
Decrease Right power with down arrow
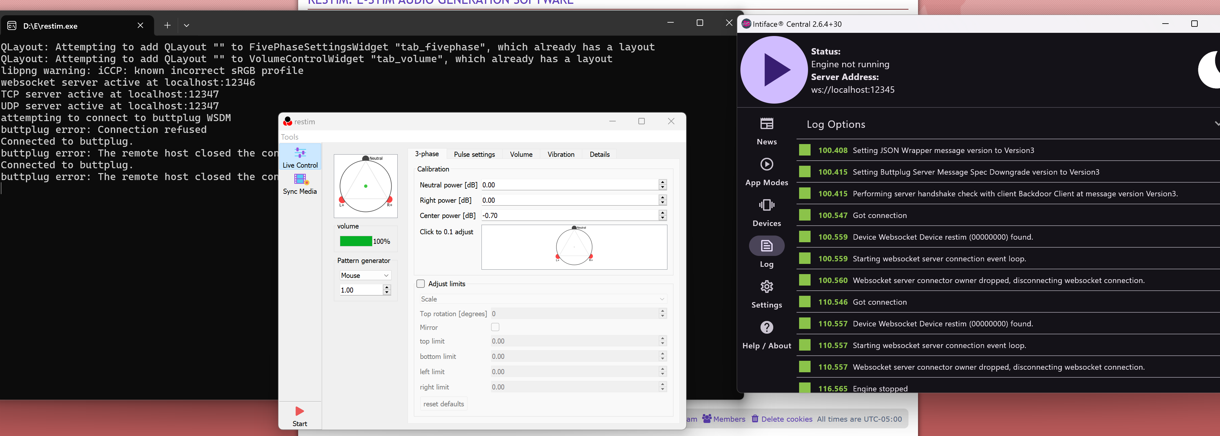(663, 203)
